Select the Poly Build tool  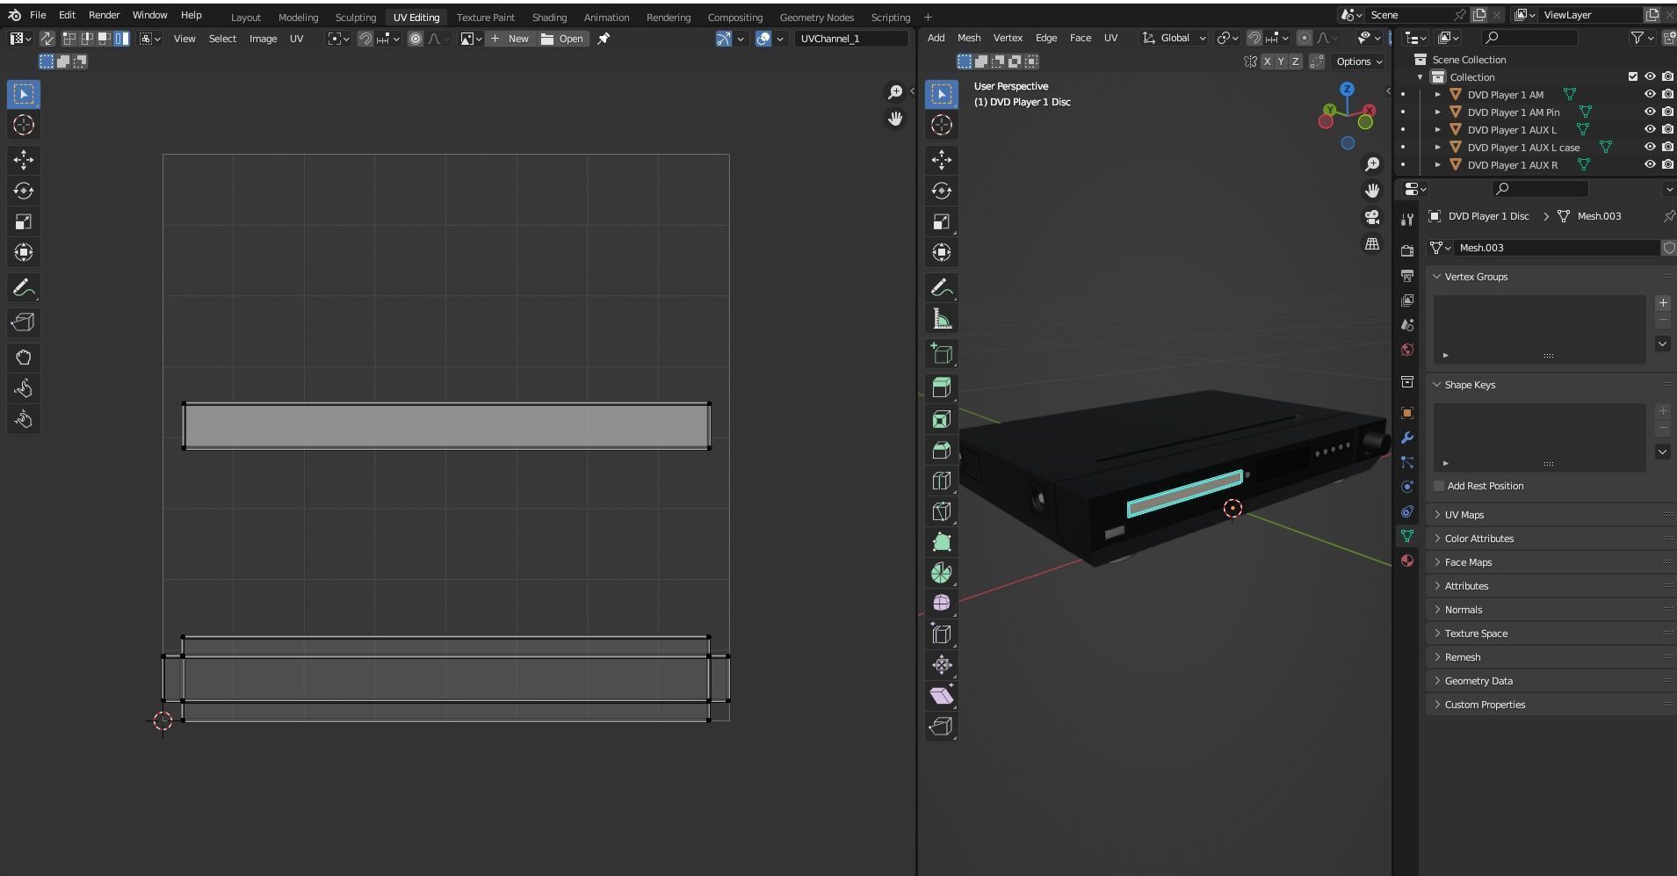(942, 542)
